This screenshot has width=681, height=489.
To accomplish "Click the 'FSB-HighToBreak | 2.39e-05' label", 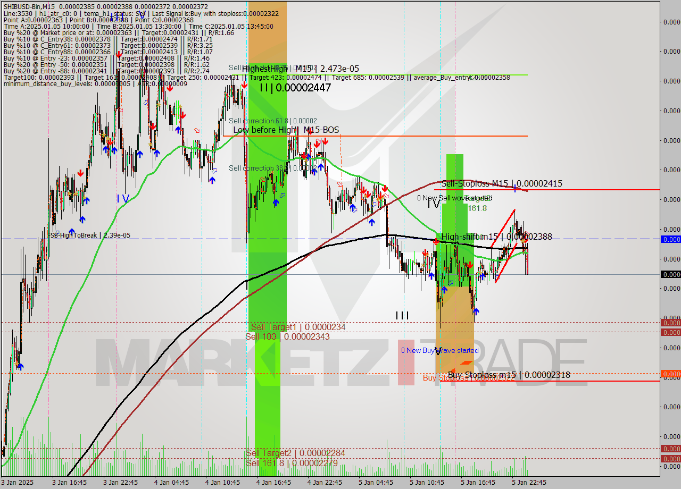I will click(89, 235).
